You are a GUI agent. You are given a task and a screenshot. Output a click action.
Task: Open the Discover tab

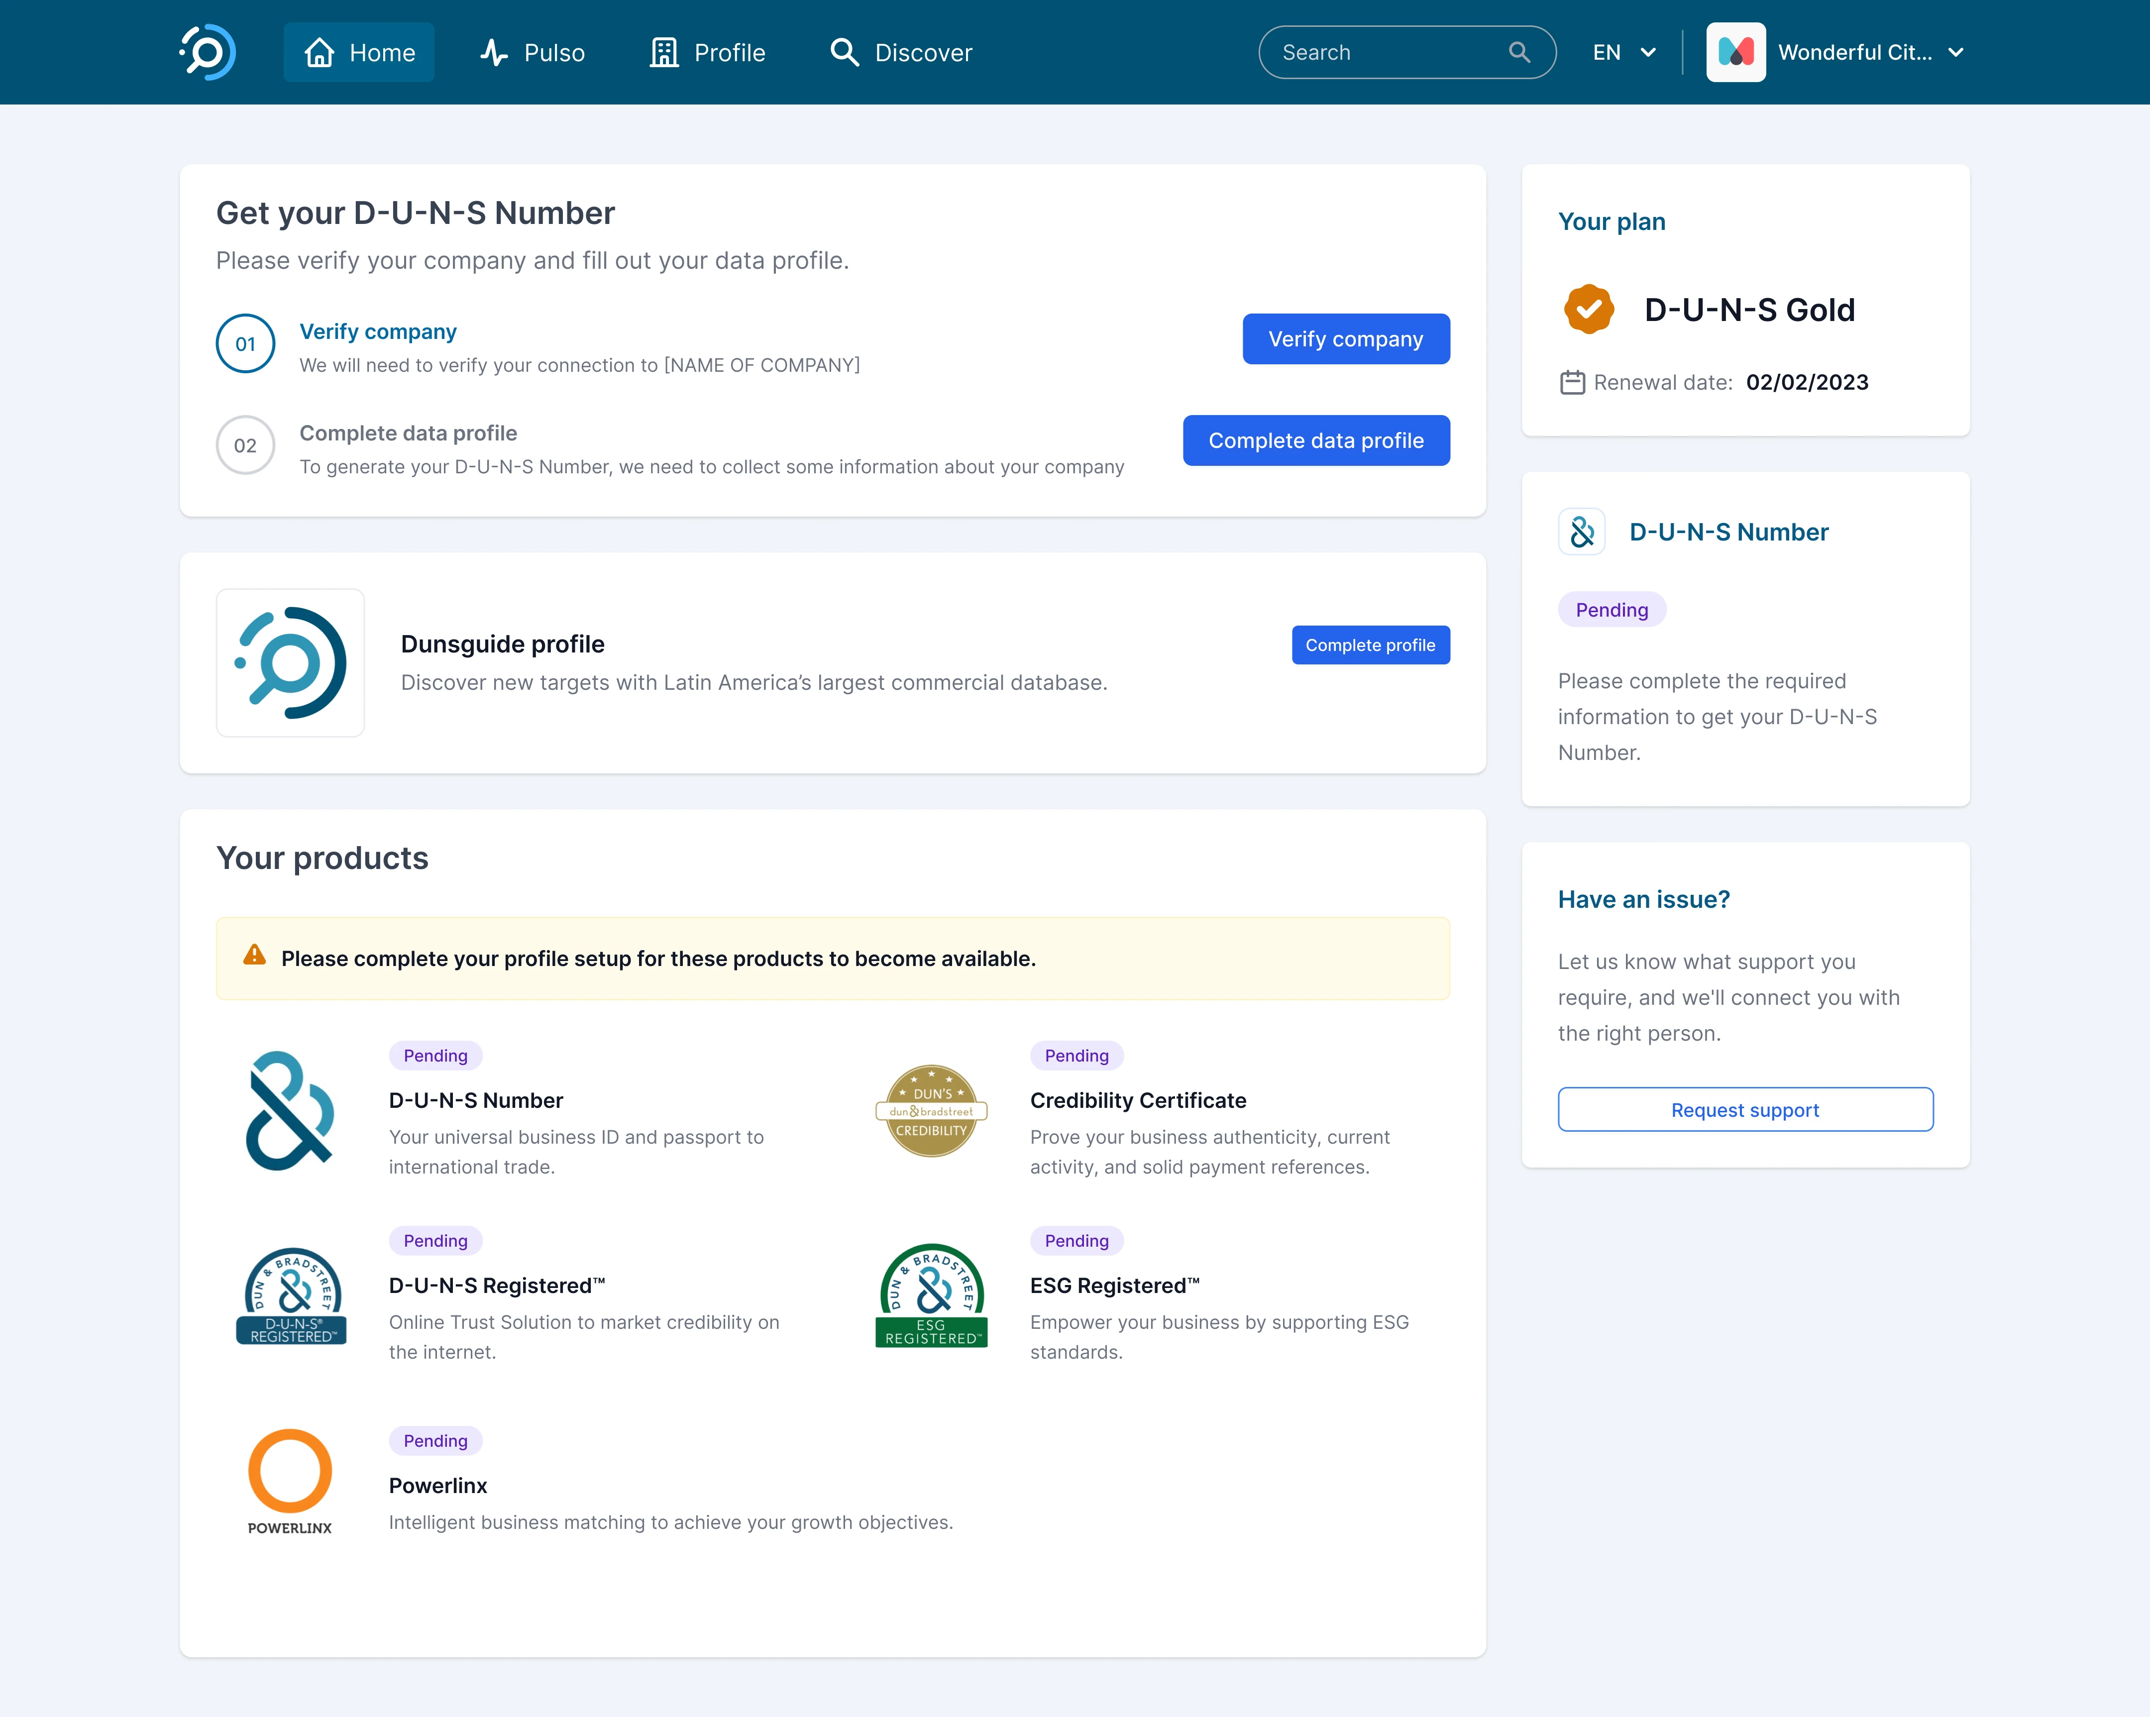pyautogui.click(x=901, y=52)
